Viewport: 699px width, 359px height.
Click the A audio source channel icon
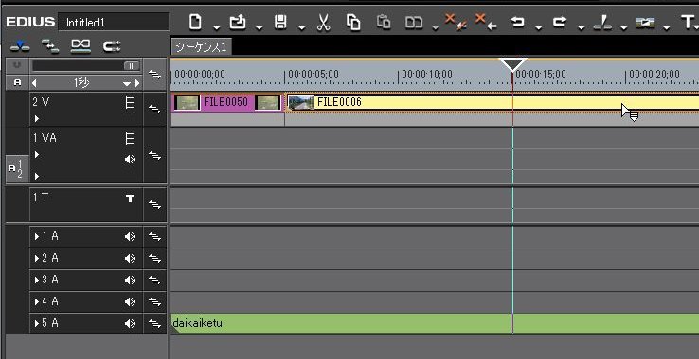click(17, 83)
